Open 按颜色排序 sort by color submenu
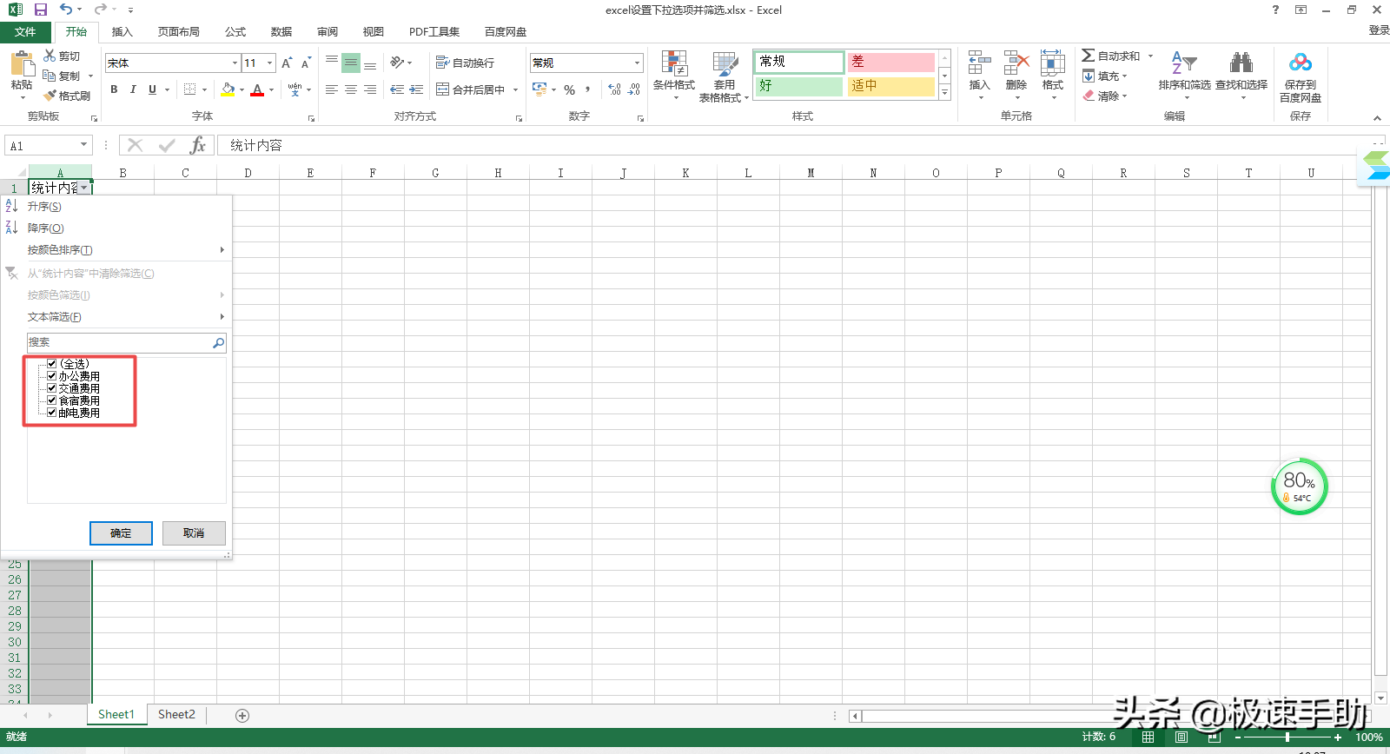This screenshot has width=1390, height=754. click(116, 249)
